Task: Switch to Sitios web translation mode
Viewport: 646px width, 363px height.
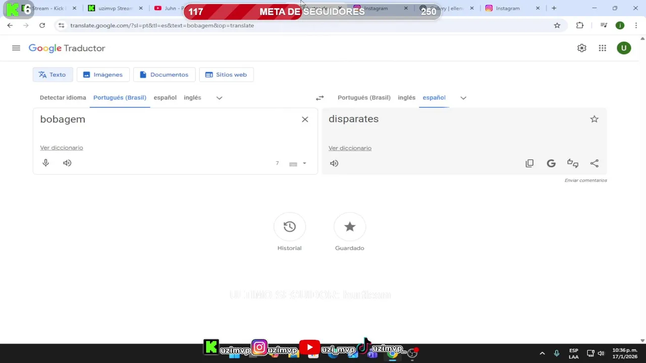Action: tap(226, 75)
